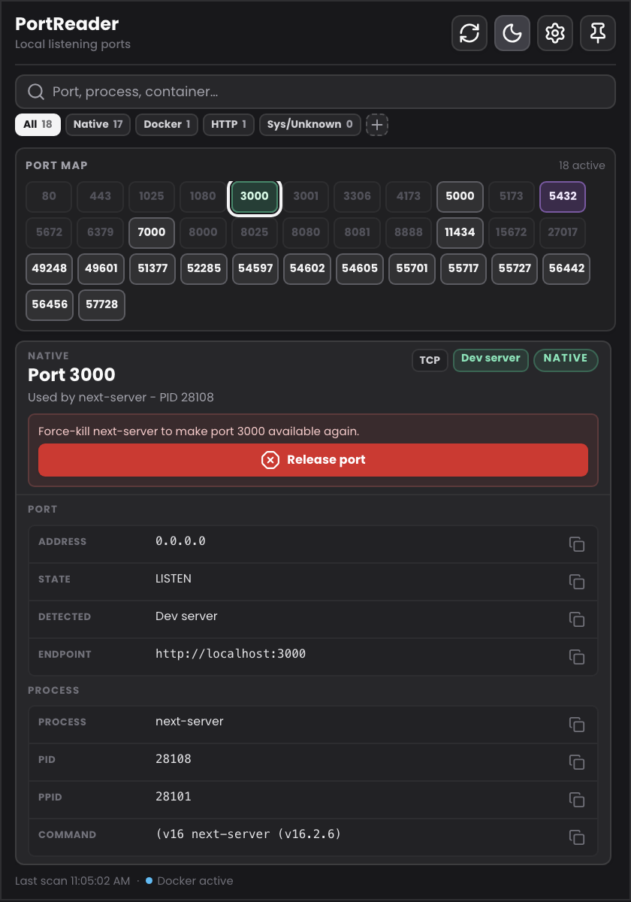Select port 54602 in the port map
Image resolution: width=631 pixels, height=902 pixels.
point(307,268)
